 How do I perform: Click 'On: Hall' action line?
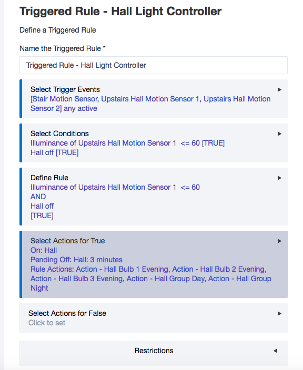(44, 250)
